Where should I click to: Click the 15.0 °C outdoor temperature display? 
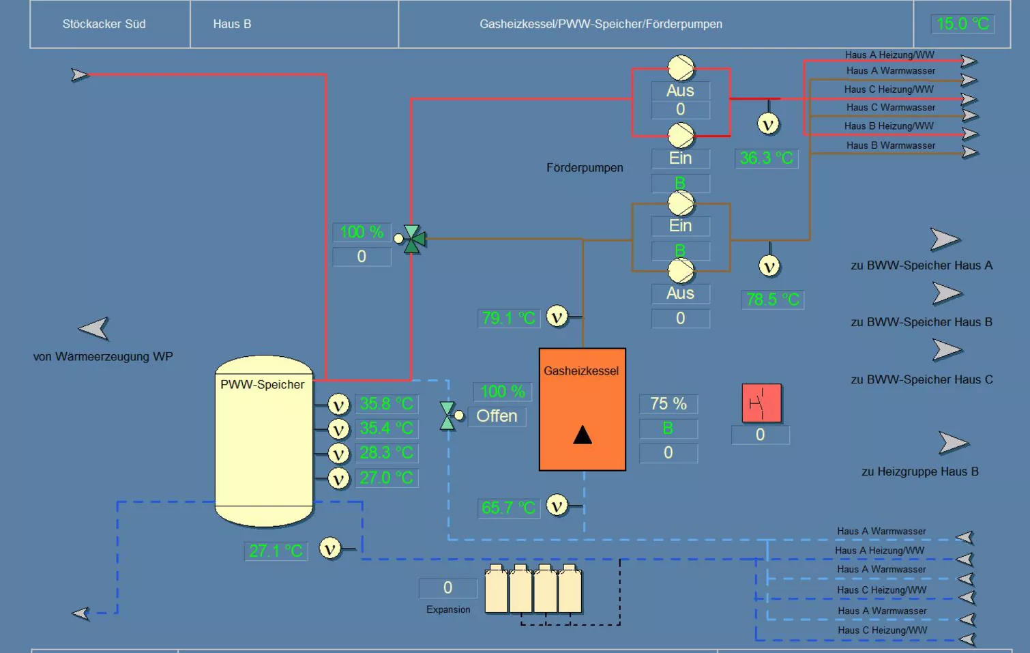coord(962,24)
